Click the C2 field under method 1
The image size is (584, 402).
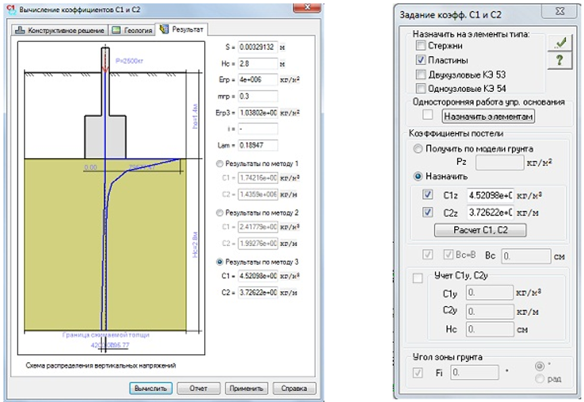pyautogui.click(x=258, y=195)
